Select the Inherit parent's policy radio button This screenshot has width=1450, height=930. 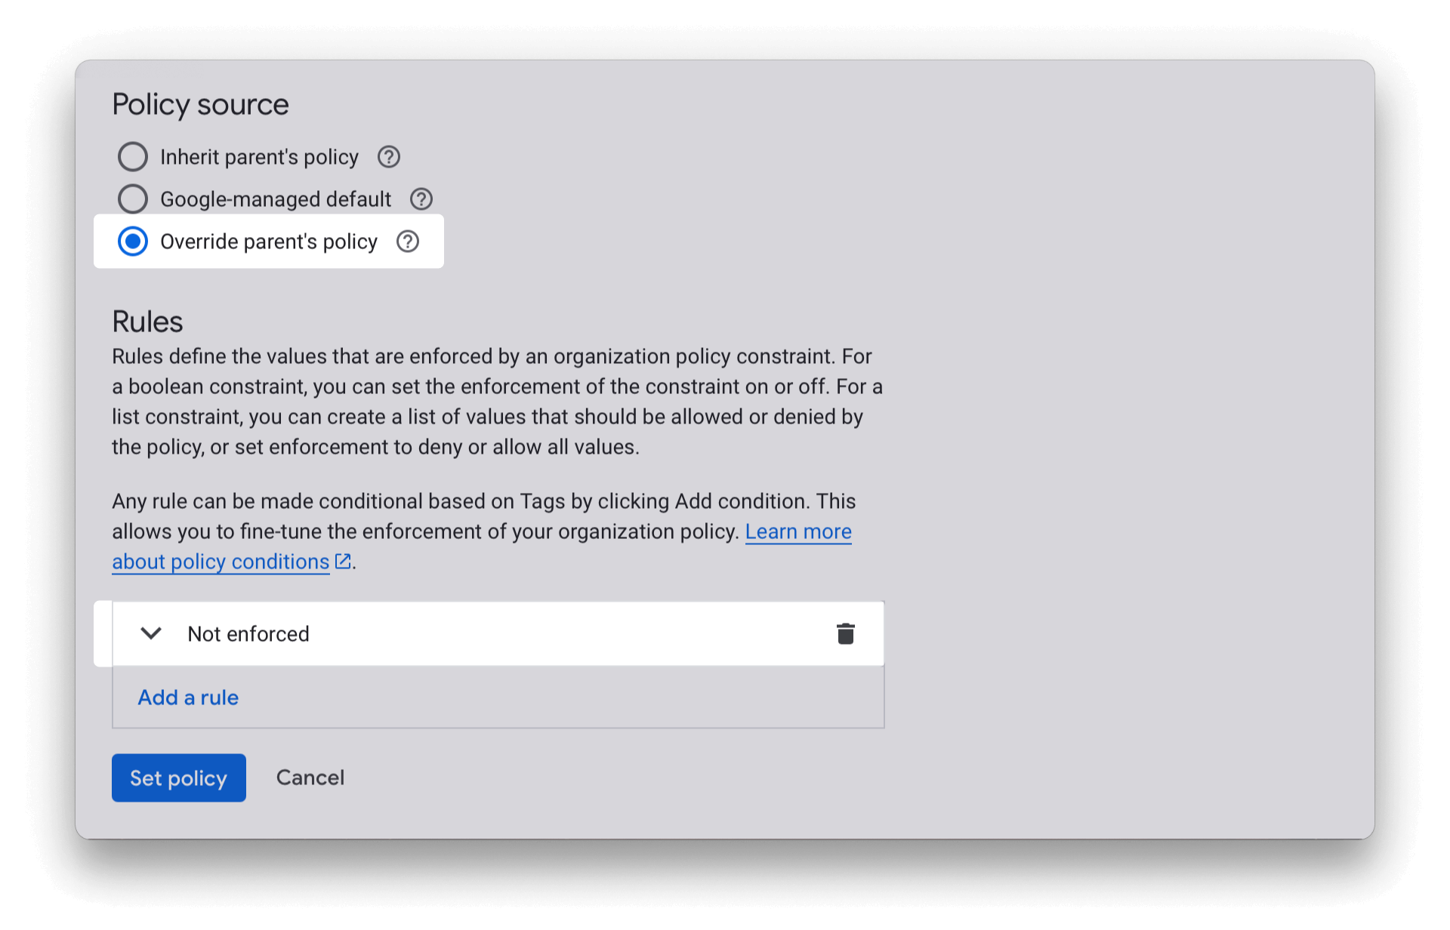[x=133, y=157]
